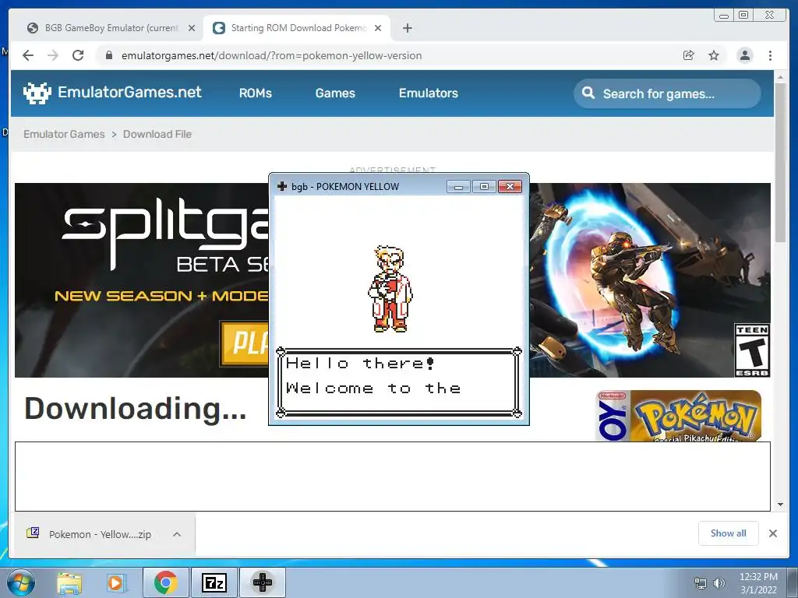This screenshot has width=798, height=598.
Task: Restore down the Chrome window
Action: [x=743, y=16]
